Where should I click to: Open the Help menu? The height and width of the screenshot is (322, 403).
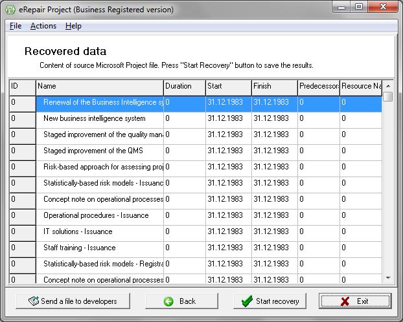point(73,26)
